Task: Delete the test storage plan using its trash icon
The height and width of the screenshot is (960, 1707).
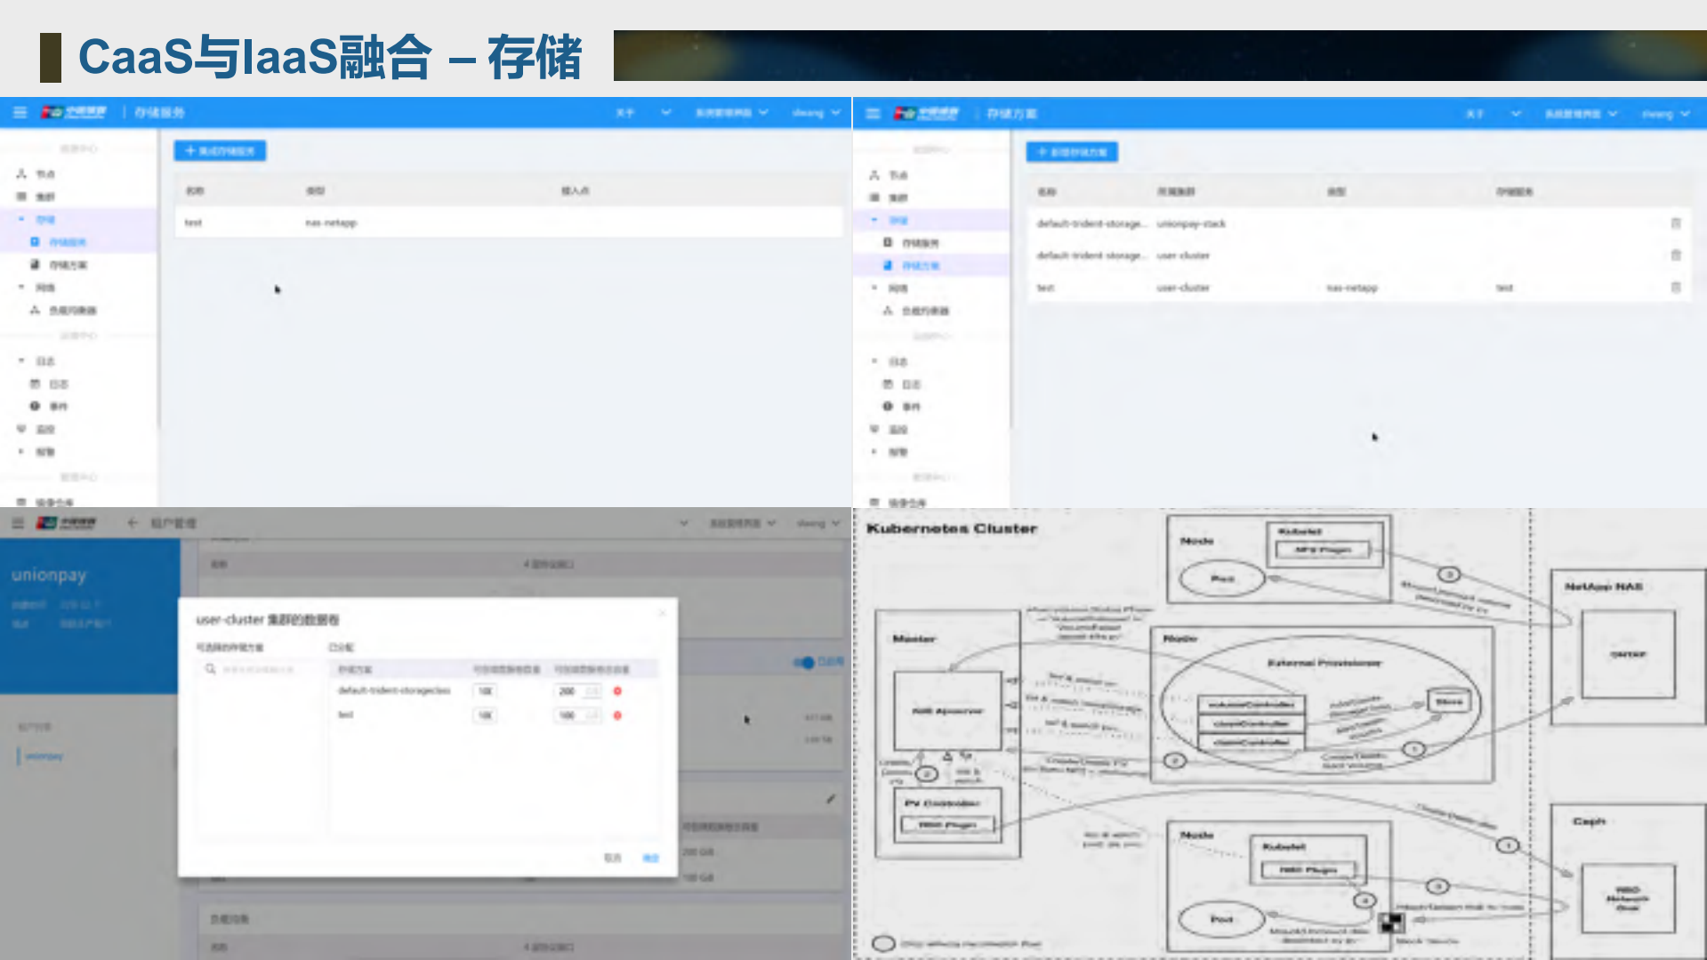Action: coord(1675,287)
